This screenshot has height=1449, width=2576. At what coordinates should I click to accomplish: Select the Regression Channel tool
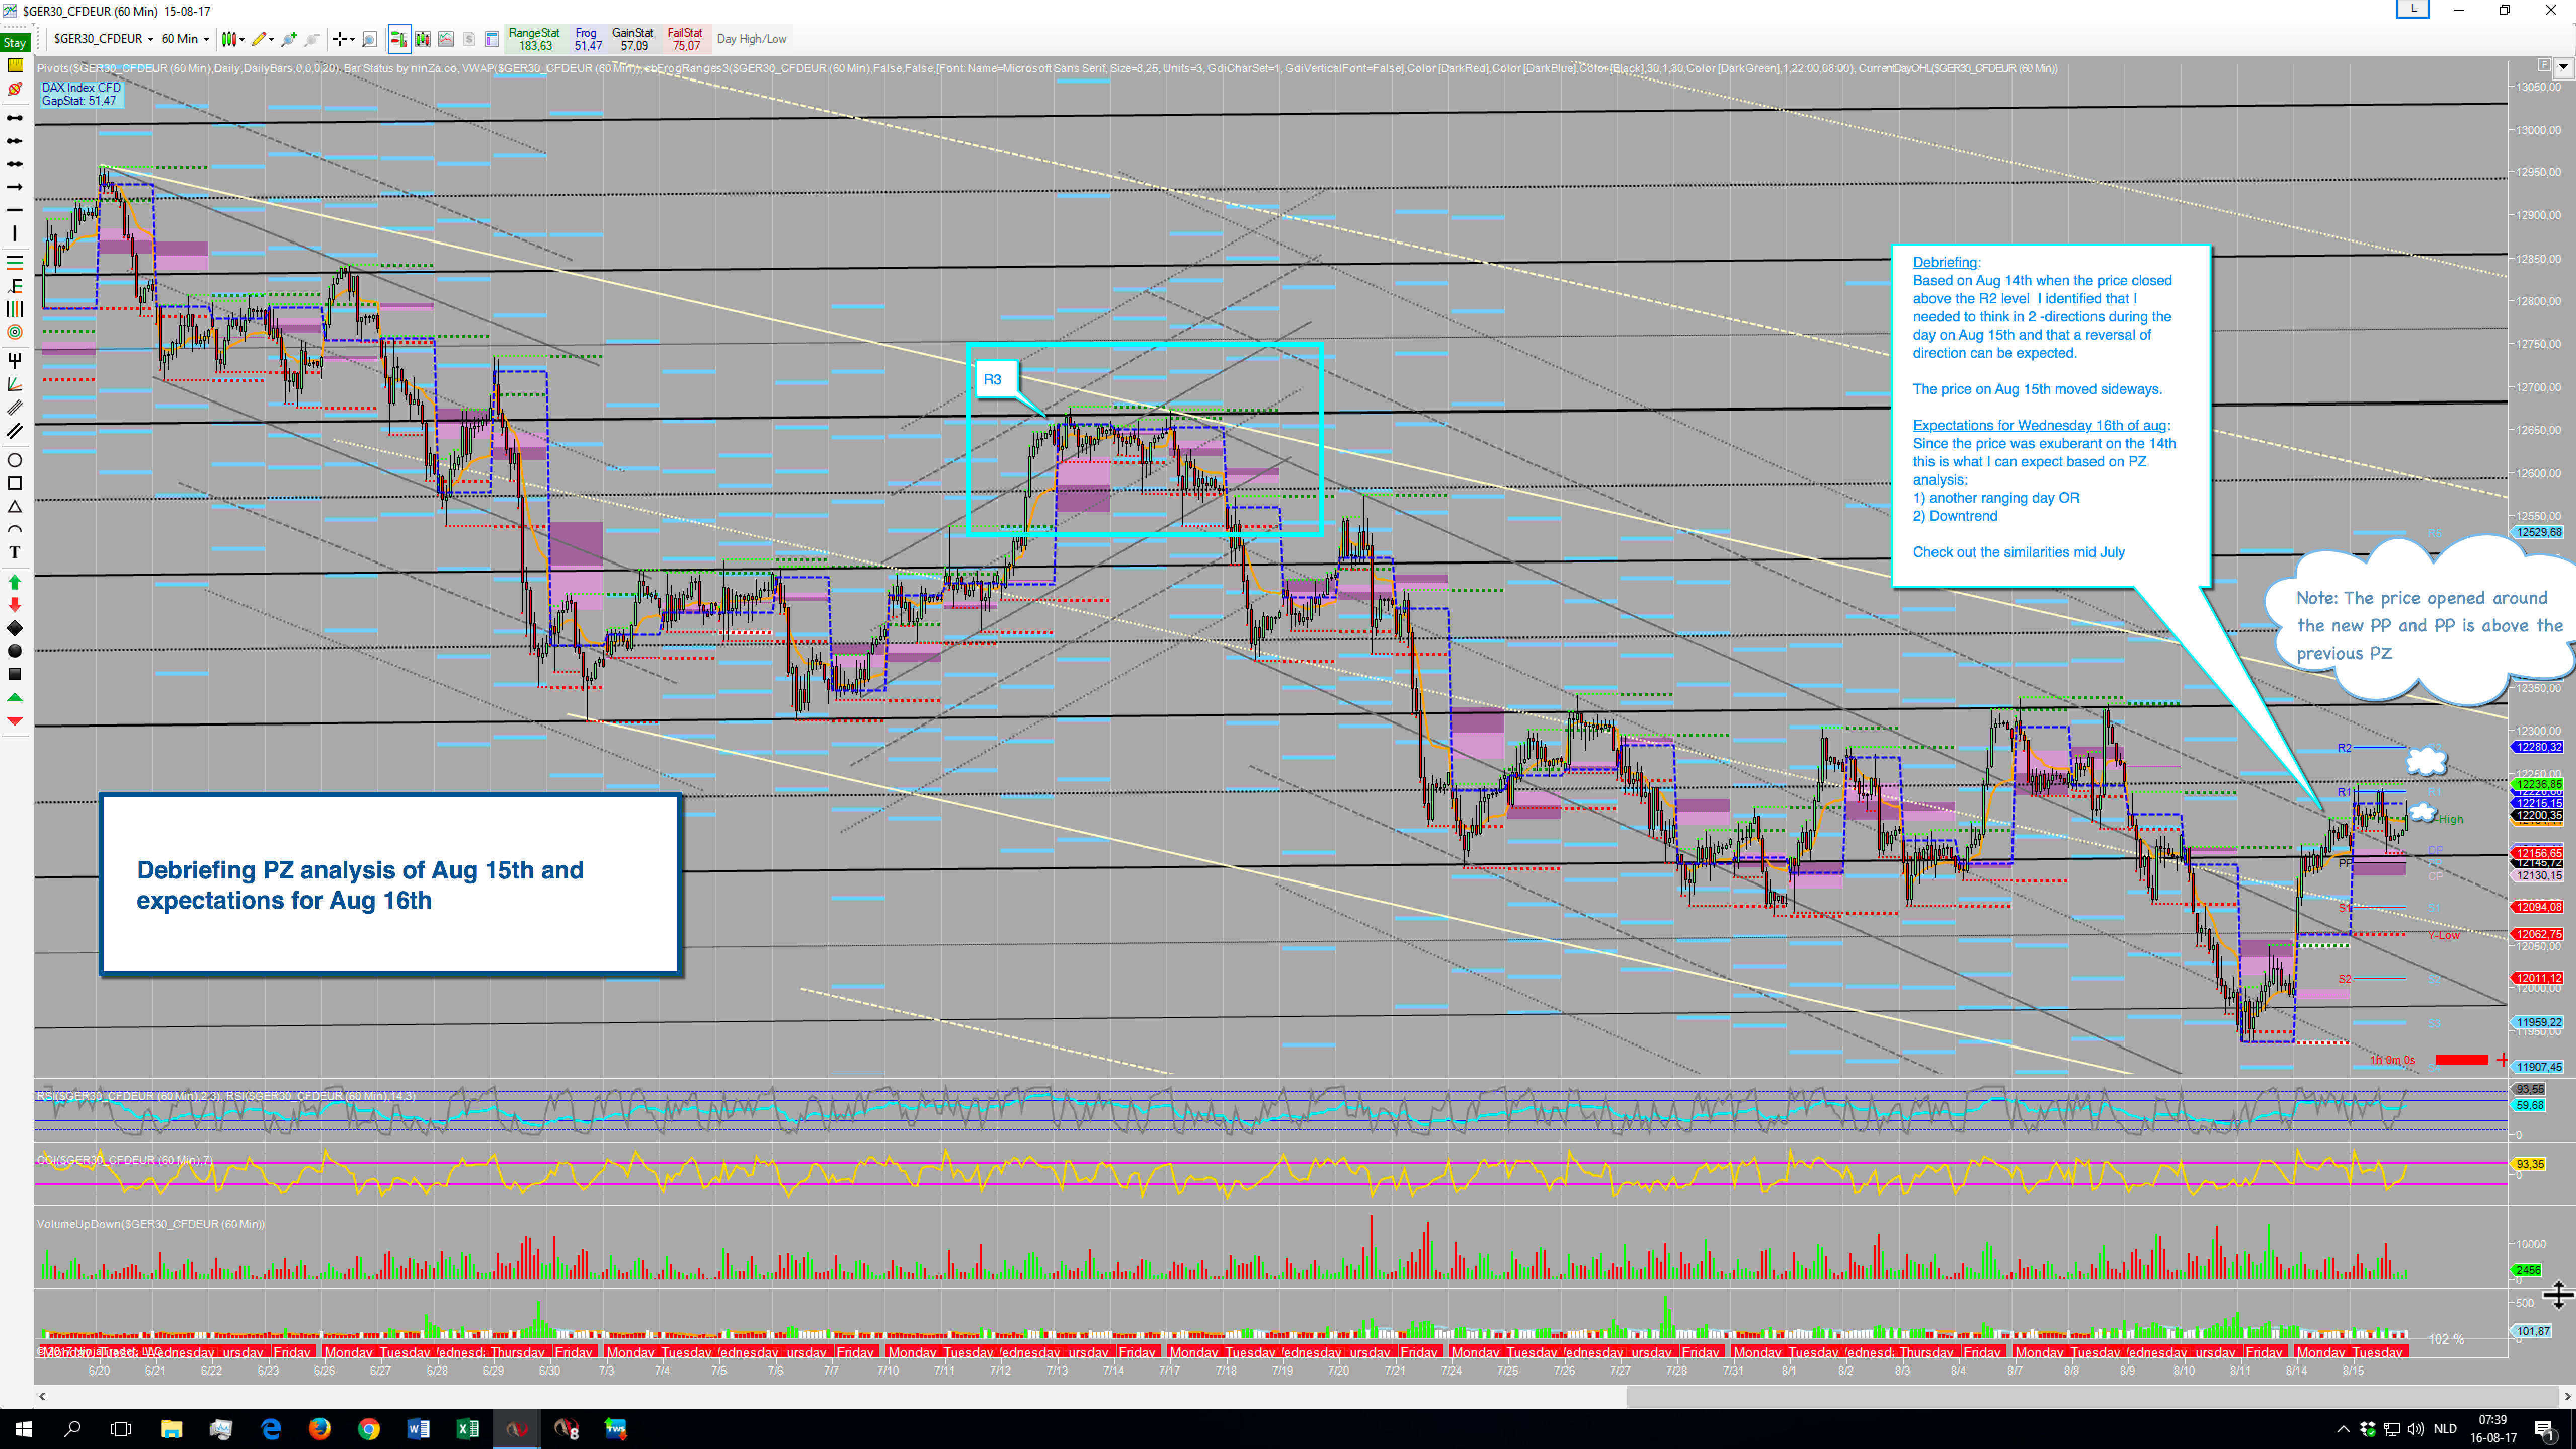(x=15, y=407)
